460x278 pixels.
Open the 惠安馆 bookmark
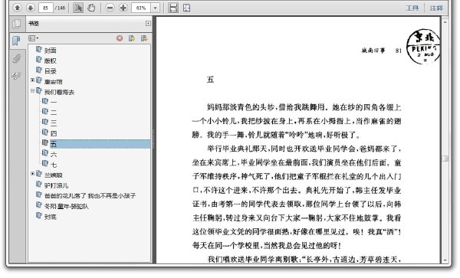click(54, 81)
